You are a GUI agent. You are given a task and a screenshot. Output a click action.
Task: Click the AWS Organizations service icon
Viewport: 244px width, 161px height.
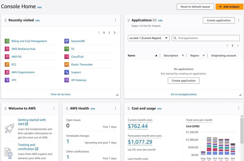tap(7, 72)
